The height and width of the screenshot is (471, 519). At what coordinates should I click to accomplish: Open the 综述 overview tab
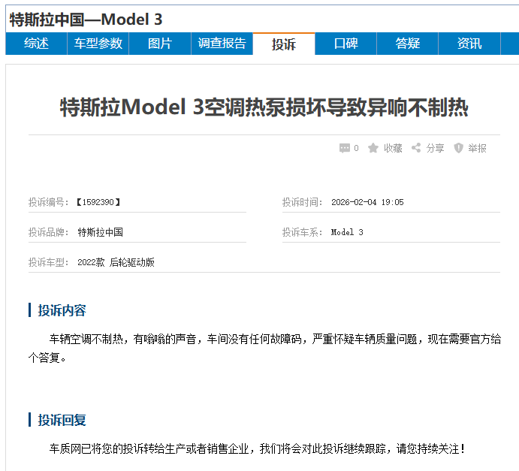[36, 44]
